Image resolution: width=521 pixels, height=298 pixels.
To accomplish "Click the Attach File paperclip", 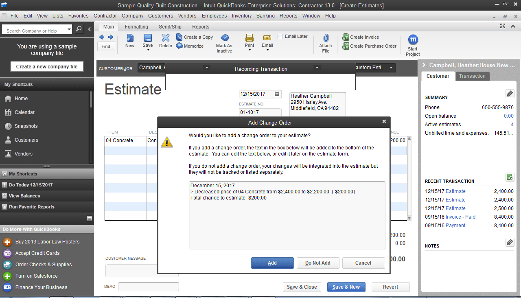I will tap(326, 38).
